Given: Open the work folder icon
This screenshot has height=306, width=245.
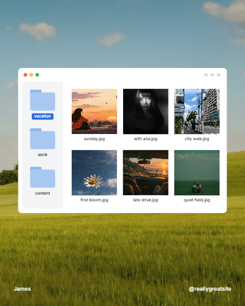Looking at the screenshot, I should coord(42,139).
